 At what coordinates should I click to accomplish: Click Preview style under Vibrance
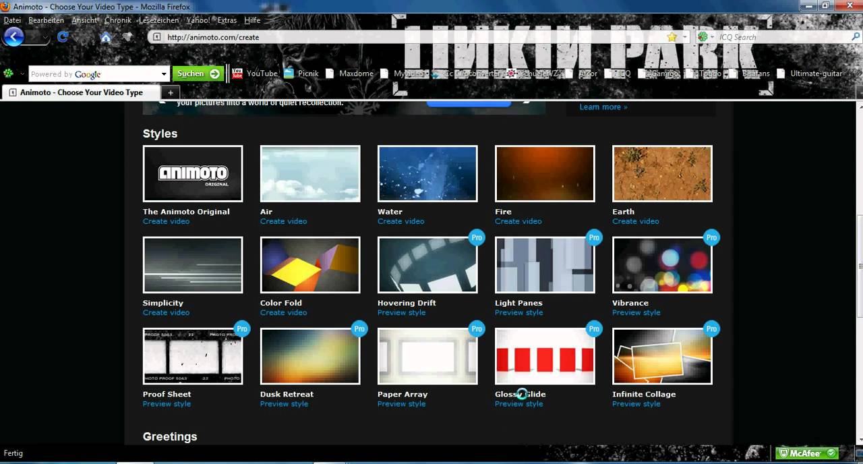click(x=636, y=312)
